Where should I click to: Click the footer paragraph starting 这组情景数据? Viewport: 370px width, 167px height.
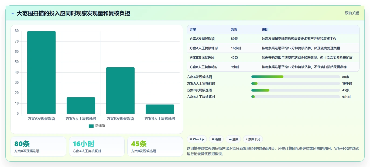tap(273, 151)
